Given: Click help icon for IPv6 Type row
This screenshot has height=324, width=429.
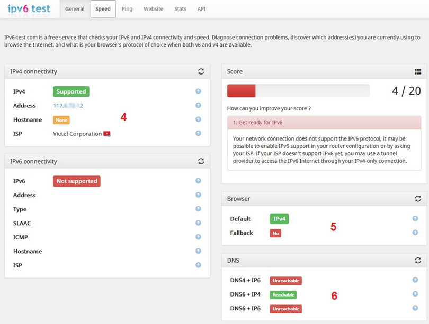Looking at the screenshot, I should click(x=198, y=209).
